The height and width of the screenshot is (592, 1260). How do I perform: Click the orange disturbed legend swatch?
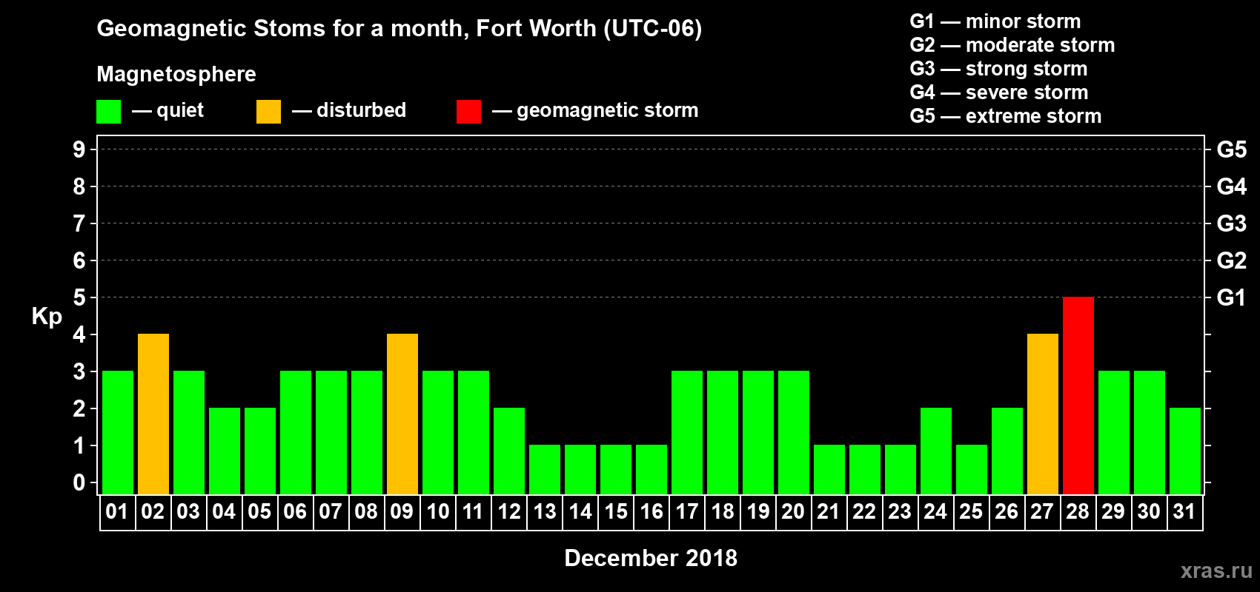click(268, 112)
